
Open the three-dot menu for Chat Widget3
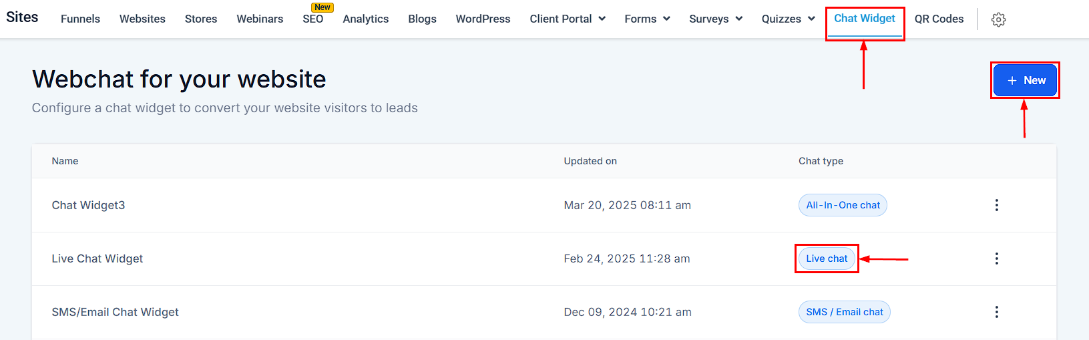click(x=996, y=205)
